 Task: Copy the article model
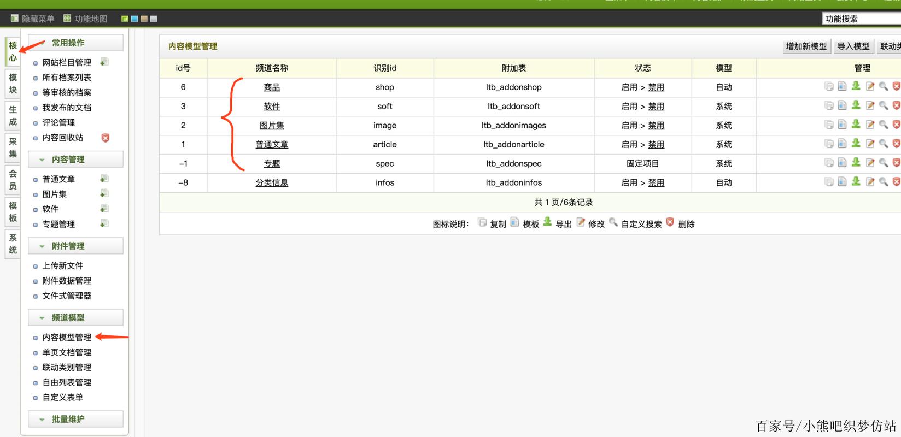[x=829, y=144]
